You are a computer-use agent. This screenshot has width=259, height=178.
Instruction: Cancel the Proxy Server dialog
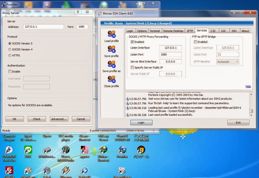click(x=81, y=119)
